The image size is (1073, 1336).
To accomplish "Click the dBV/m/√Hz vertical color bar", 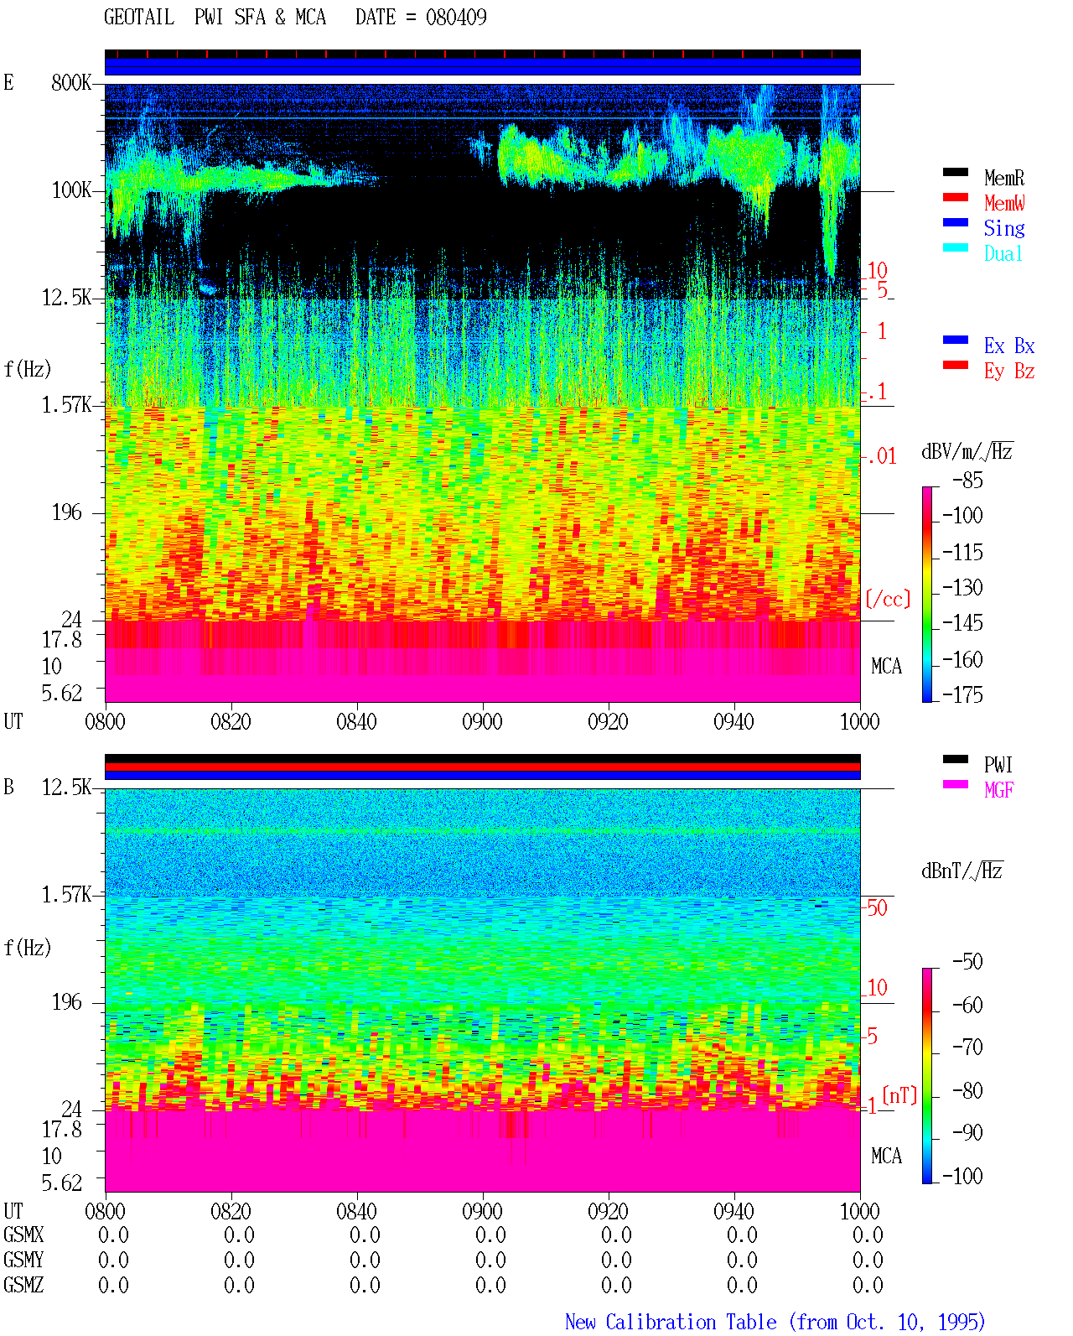I will pyautogui.click(x=927, y=594).
